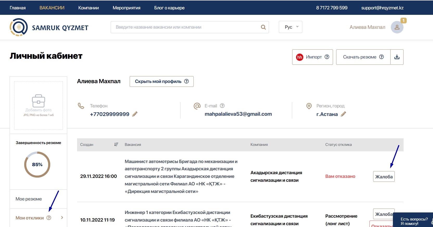
Task: Select Мое резюме in sidebar
Action: 29,199
